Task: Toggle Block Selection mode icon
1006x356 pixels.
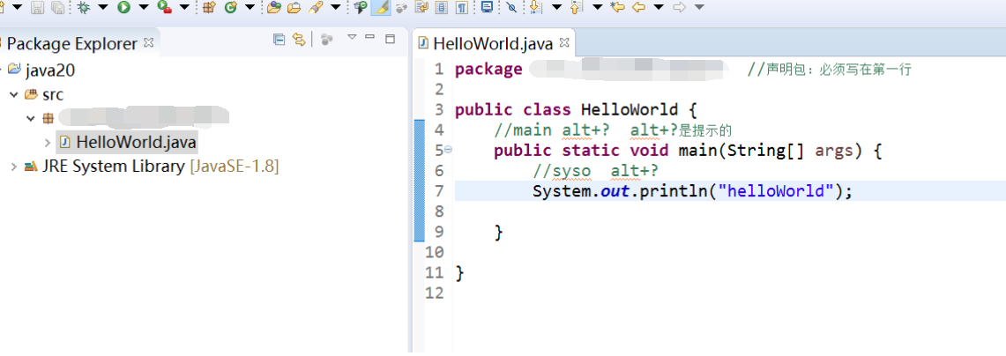Action: [x=442, y=8]
